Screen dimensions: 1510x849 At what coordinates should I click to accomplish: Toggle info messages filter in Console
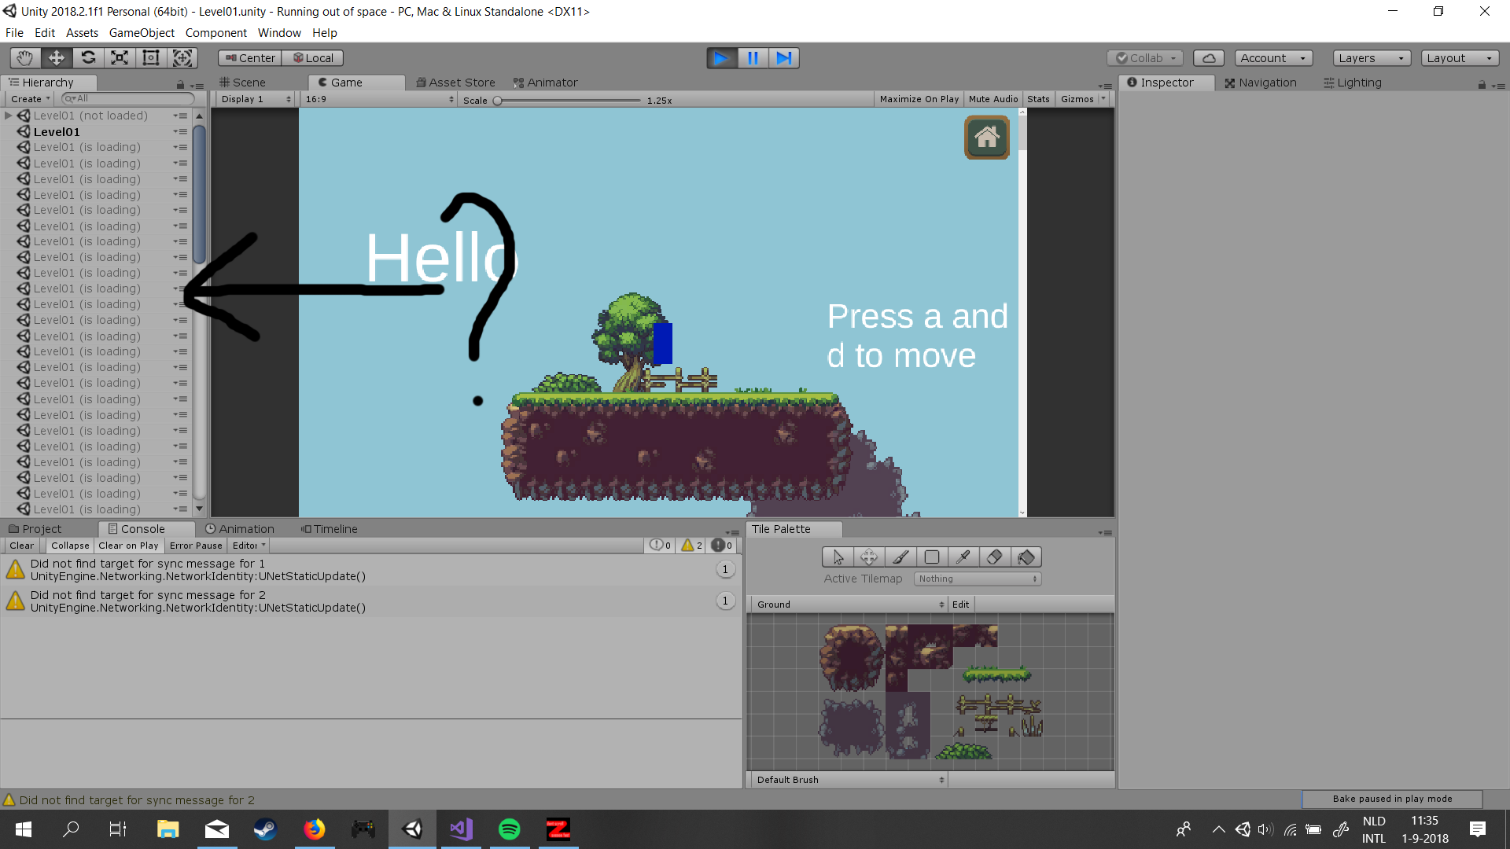[660, 545]
